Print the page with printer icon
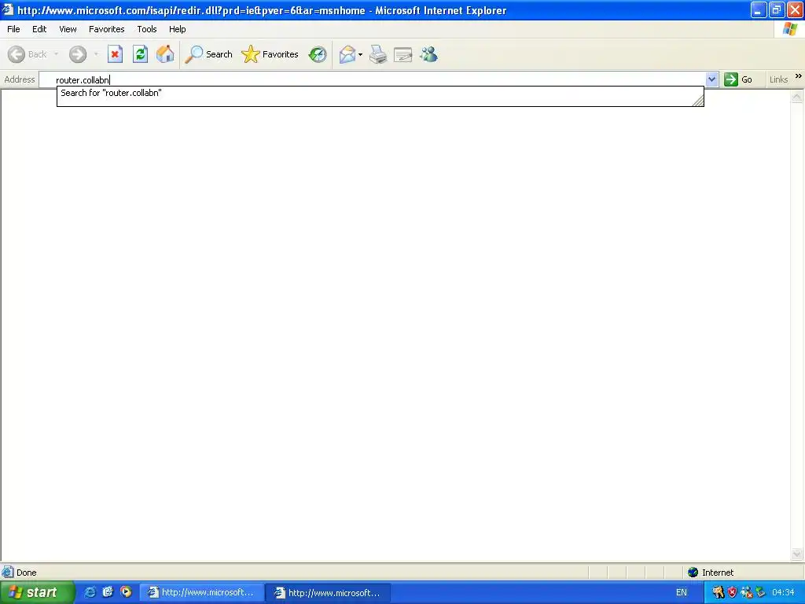The height and width of the screenshot is (604, 805). [x=378, y=54]
